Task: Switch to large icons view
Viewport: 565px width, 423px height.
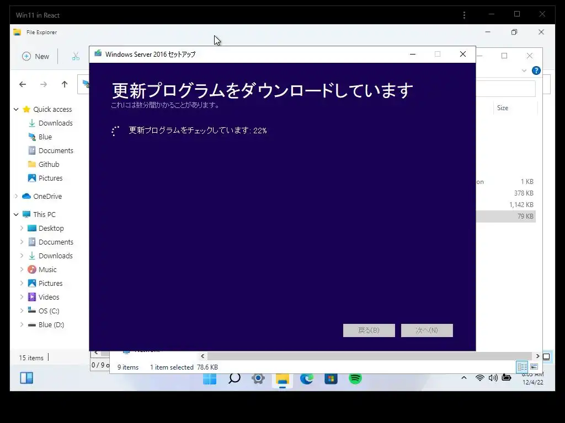Action: [x=534, y=367]
